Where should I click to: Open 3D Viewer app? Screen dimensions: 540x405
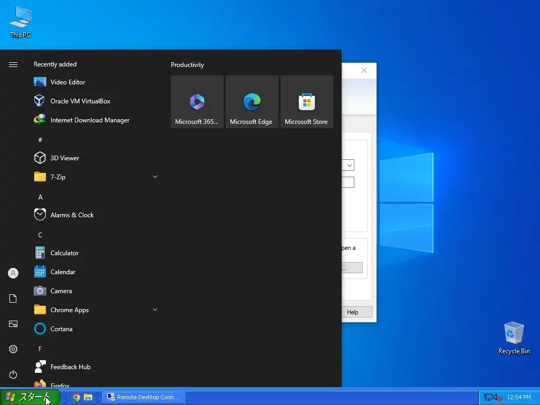pyautogui.click(x=96, y=158)
